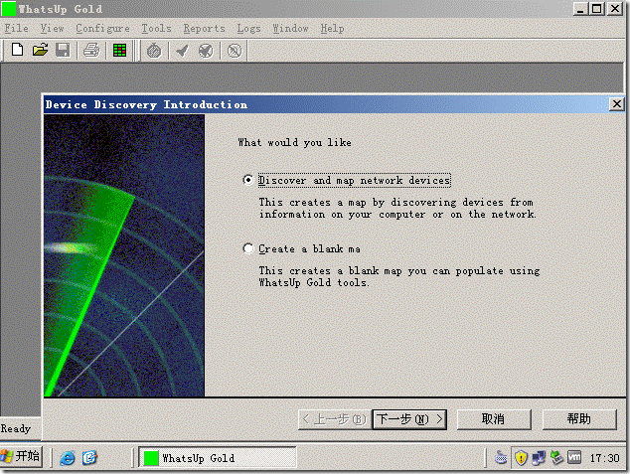This screenshot has height=474, width=630.
Task: Click the Print toolbar icon
Action: pos(91,51)
